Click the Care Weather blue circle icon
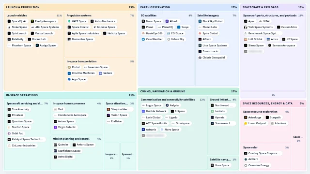310x174 pixels. 143,39
